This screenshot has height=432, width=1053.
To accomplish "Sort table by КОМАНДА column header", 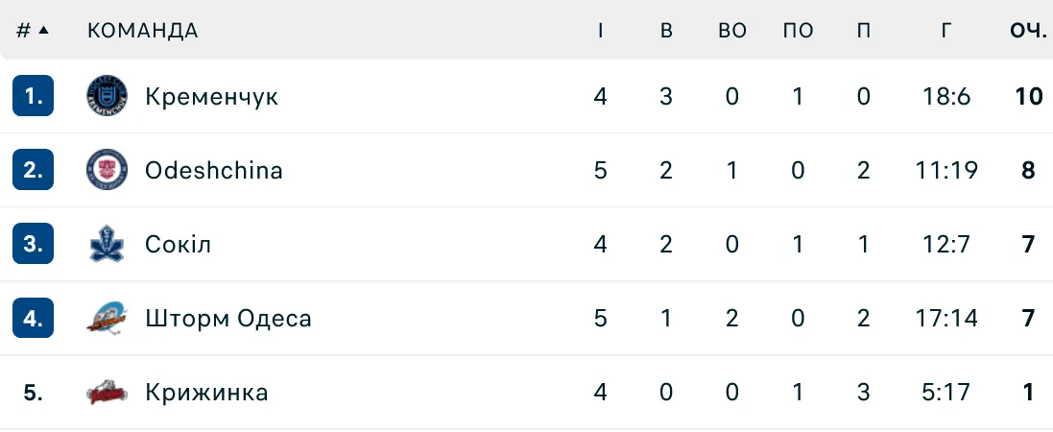I will [142, 30].
